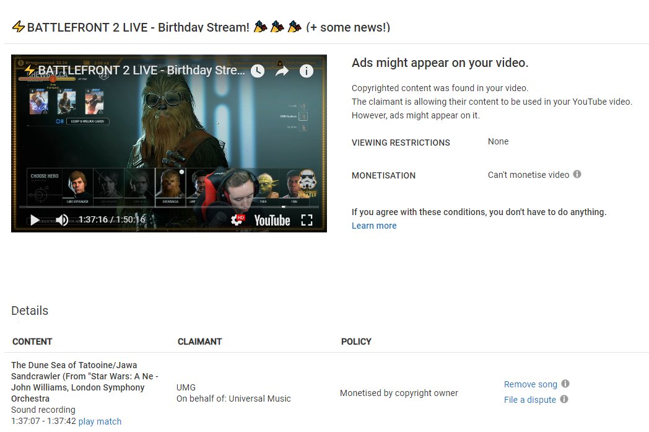Click the CONTENT column header

tap(32, 342)
